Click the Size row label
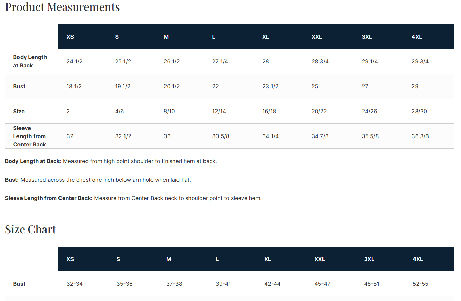 (19, 111)
